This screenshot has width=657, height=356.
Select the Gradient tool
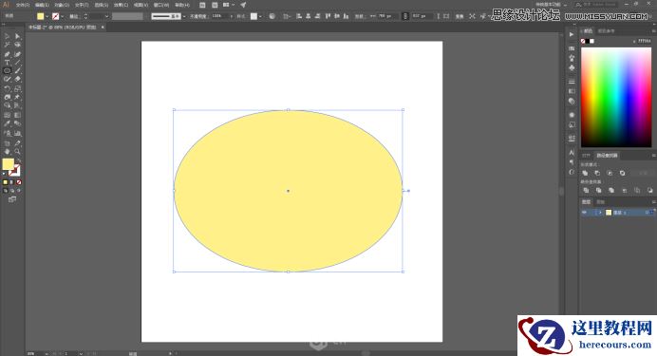tap(18, 115)
